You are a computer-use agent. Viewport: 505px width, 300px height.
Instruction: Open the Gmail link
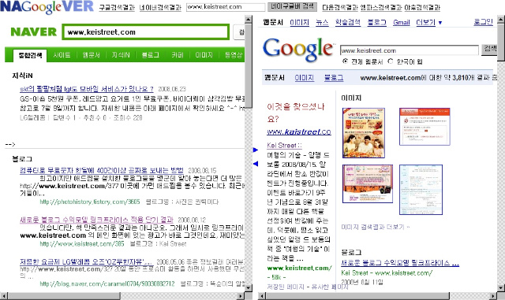click(x=402, y=23)
